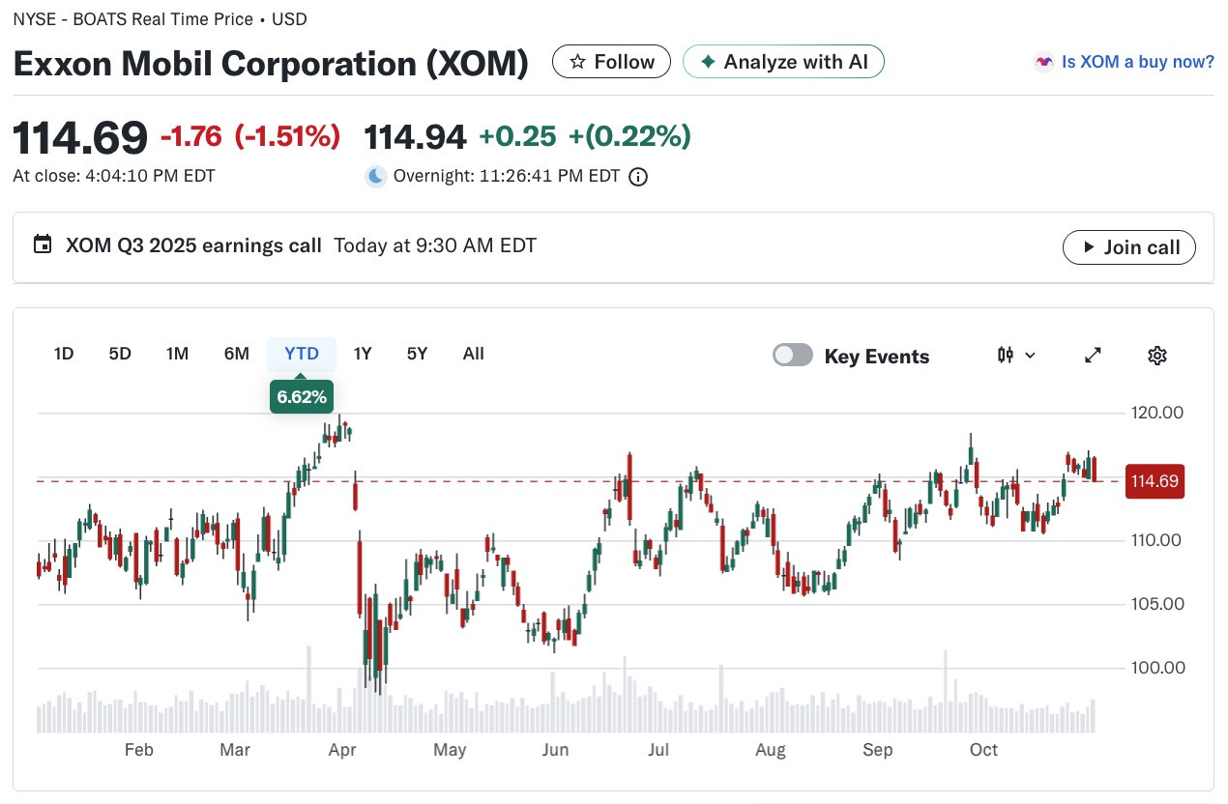Click the overnight price info icon
This screenshot has width=1228, height=804.
[638, 177]
